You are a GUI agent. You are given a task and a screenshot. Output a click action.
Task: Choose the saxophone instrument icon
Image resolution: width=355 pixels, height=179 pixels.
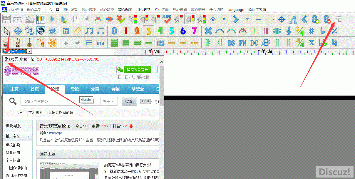pyautogui.click(x=41, y=43)
